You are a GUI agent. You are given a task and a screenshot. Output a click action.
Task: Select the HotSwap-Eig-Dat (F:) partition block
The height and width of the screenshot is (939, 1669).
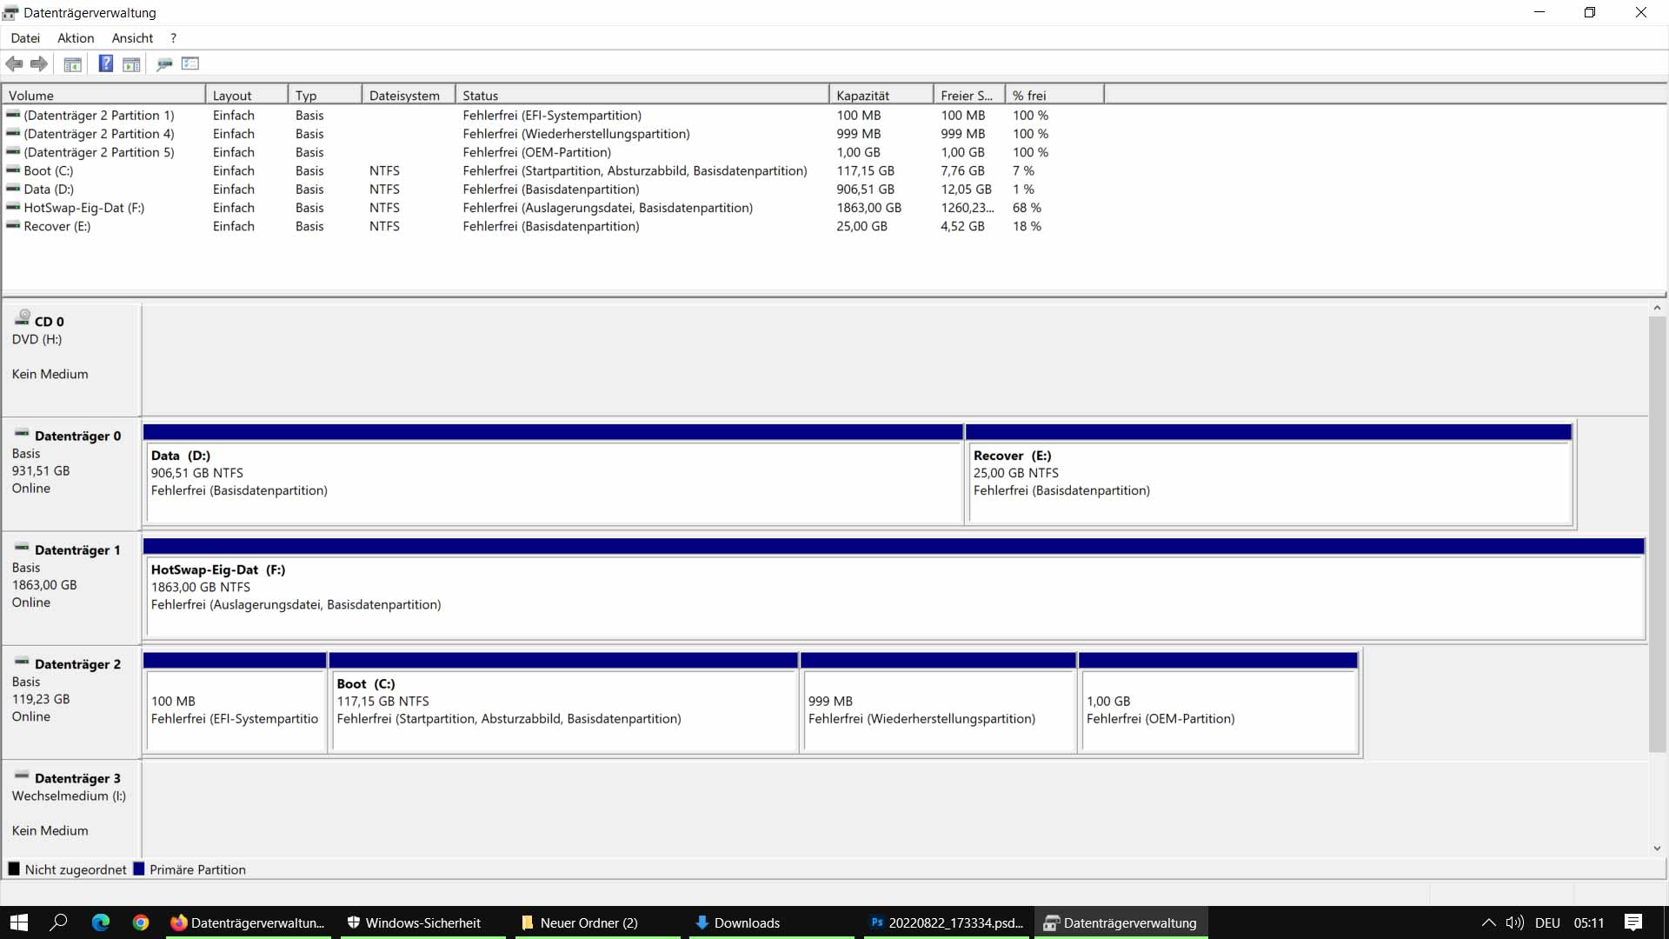pos(894,596)
